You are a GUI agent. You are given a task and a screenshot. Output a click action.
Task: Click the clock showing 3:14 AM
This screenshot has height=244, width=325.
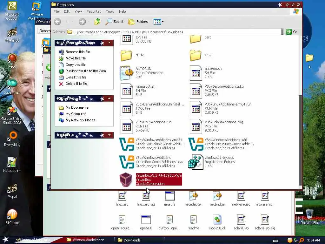pyautogui.click(x=313, y=240)
